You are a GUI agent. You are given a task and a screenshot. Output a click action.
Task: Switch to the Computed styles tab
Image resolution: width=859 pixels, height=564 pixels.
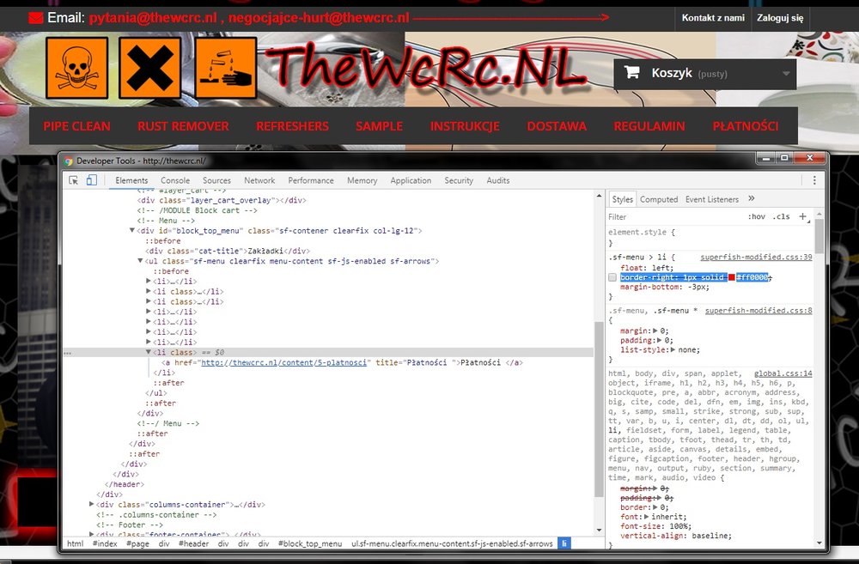[659, 199]
